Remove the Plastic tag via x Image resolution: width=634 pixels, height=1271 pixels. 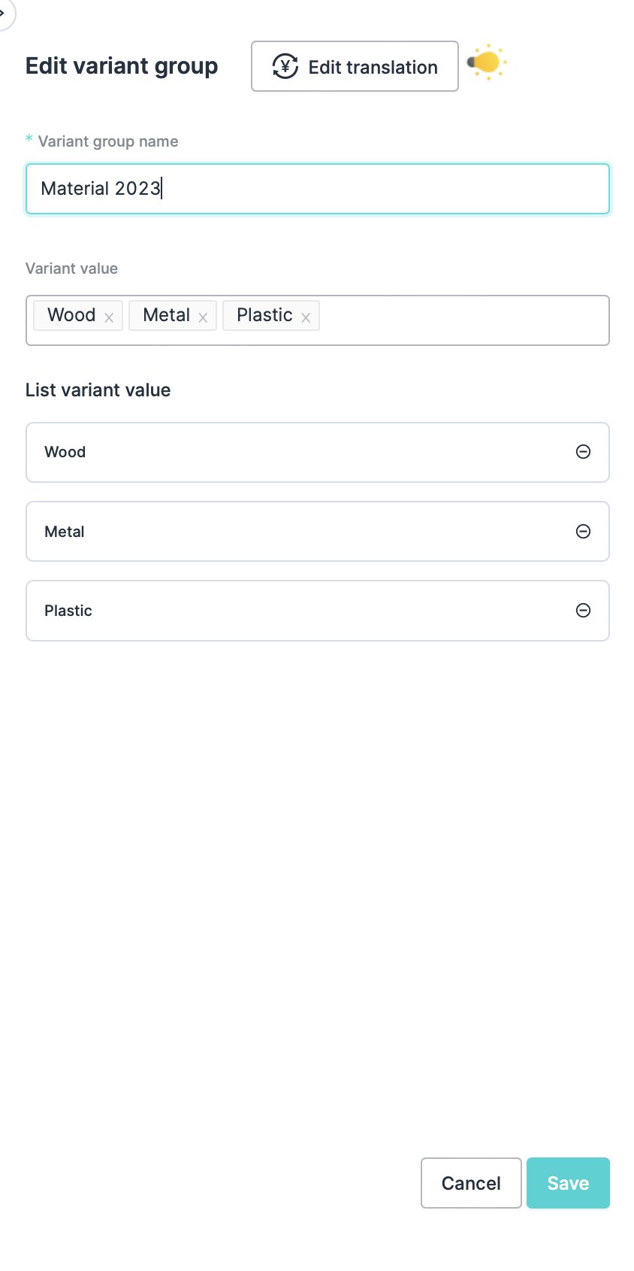coord(306,317)
